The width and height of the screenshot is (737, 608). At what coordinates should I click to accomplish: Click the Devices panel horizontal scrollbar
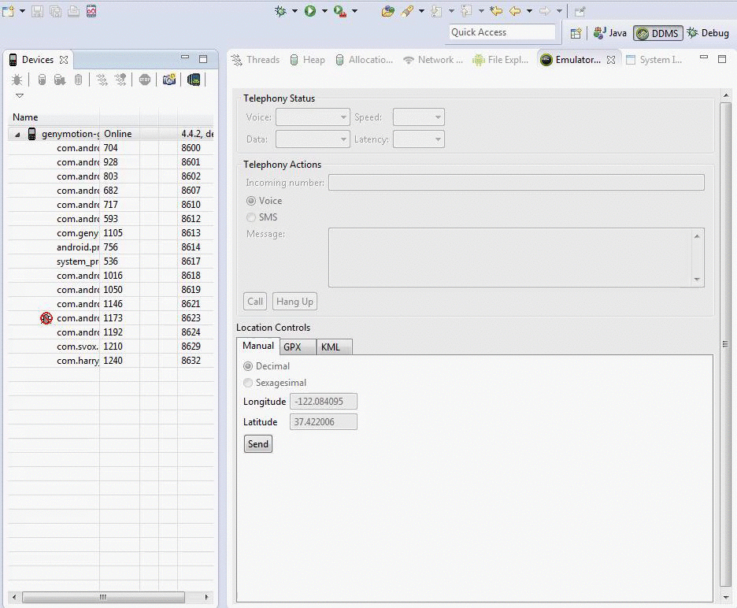coord(102,597)
